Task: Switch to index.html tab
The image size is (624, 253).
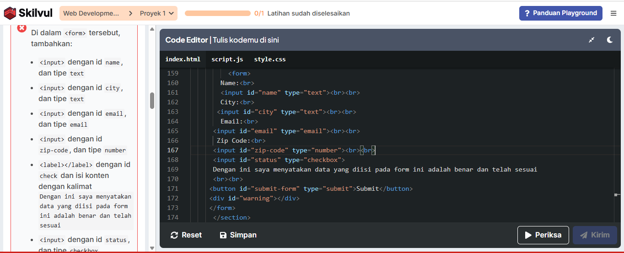Action: pos(183,59)
